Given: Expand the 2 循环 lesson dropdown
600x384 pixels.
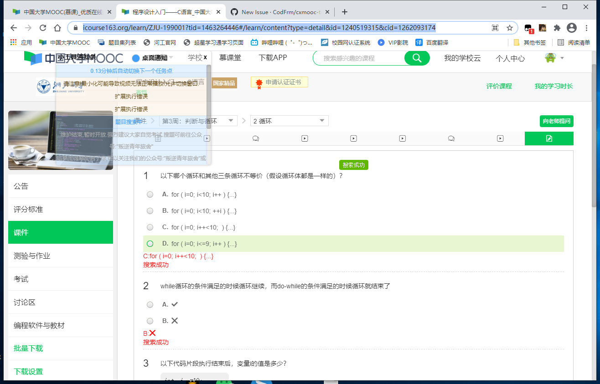Looking at the screenshot, I should tap(290, 121).
